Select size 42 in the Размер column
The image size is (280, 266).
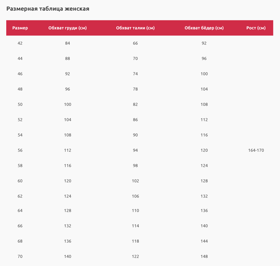[x=20, y=43]
